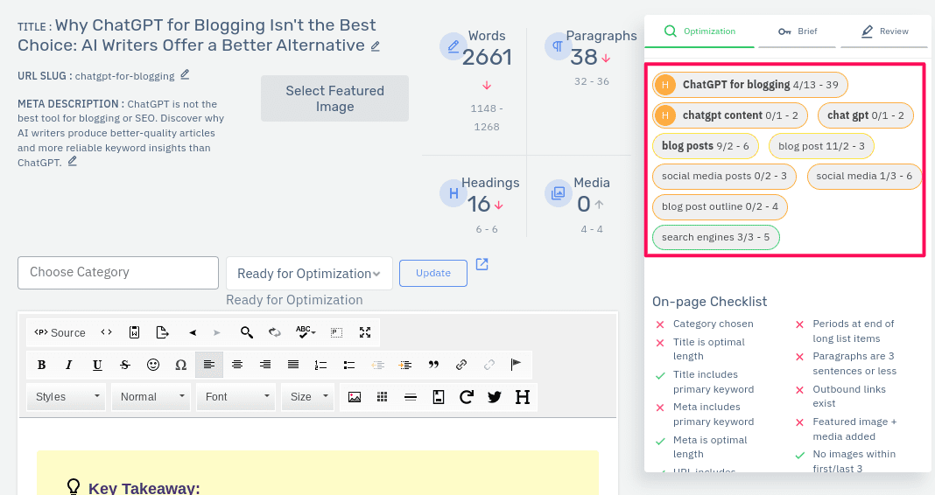Viewport: 935px width, 495px height.
Task: Click the search engines keyword chip
Action: (715, 237)
